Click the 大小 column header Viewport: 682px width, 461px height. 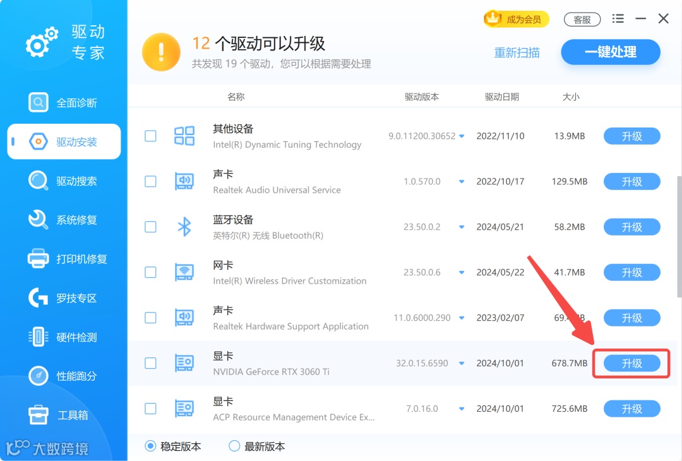[571, 97]
